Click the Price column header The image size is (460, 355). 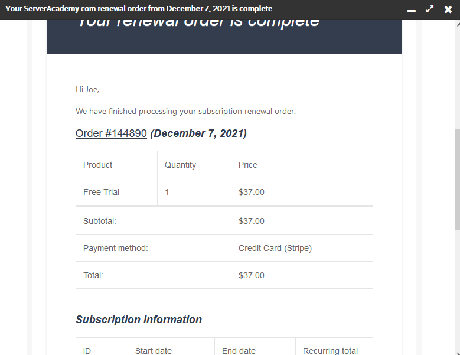click(x=248, y=165)
